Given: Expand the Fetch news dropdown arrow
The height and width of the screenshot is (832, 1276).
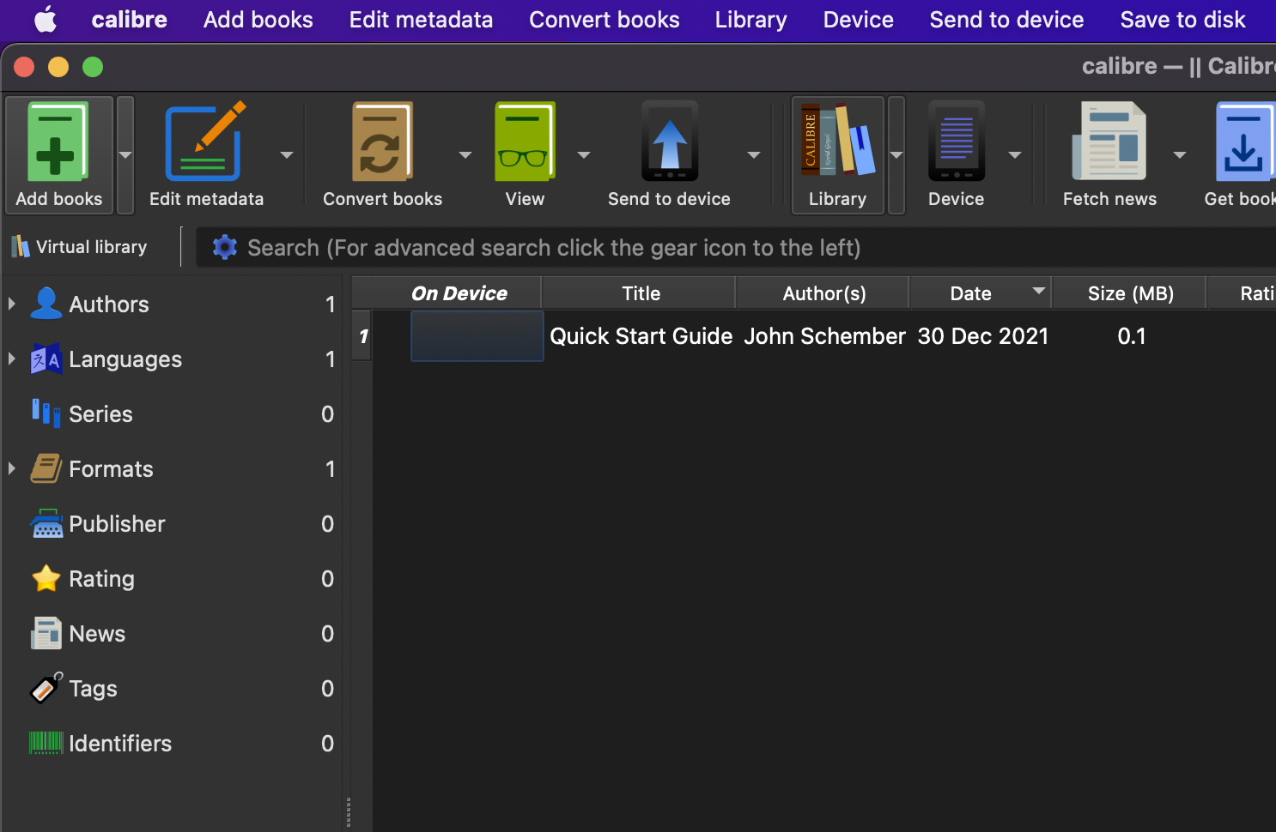Looking at the screenshot, I should pyautogui.click(x=1180, y=155).
